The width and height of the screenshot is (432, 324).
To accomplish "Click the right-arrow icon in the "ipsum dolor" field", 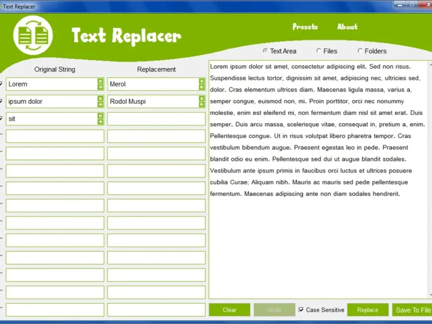I will [100, 104].
